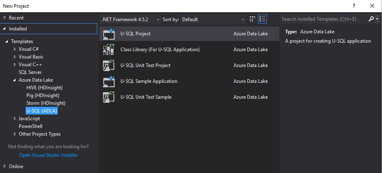Select Pig (HDInsight) tree item
Screen dimensions: 382x173
click(x=43, y=95)
